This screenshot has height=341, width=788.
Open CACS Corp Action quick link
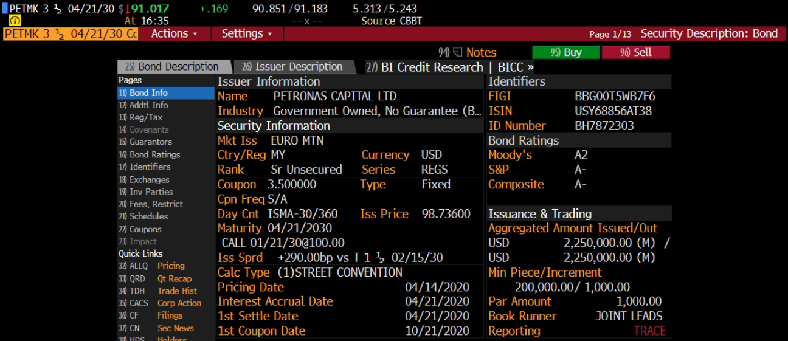coord(160,303)
